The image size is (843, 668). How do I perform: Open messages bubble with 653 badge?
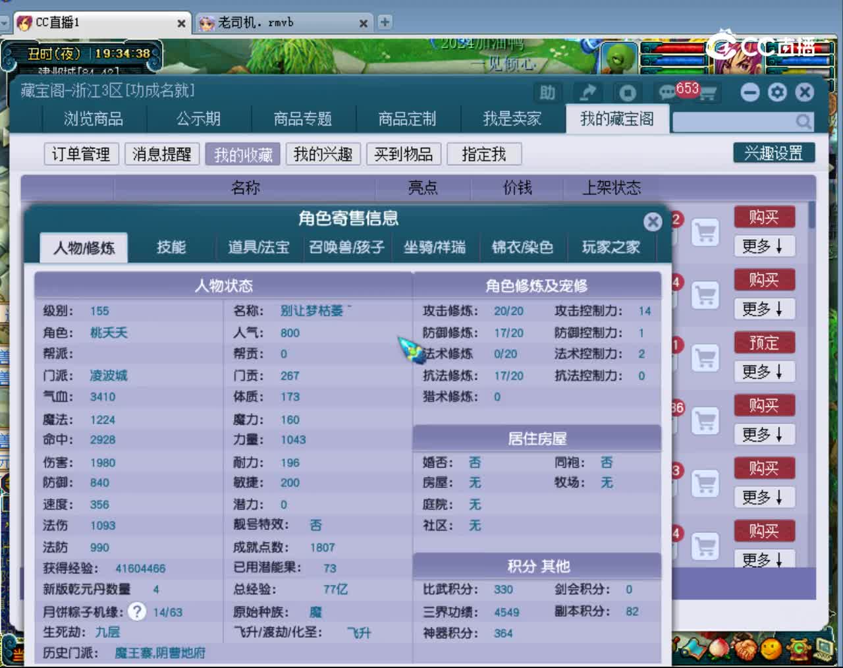point(668,92)
